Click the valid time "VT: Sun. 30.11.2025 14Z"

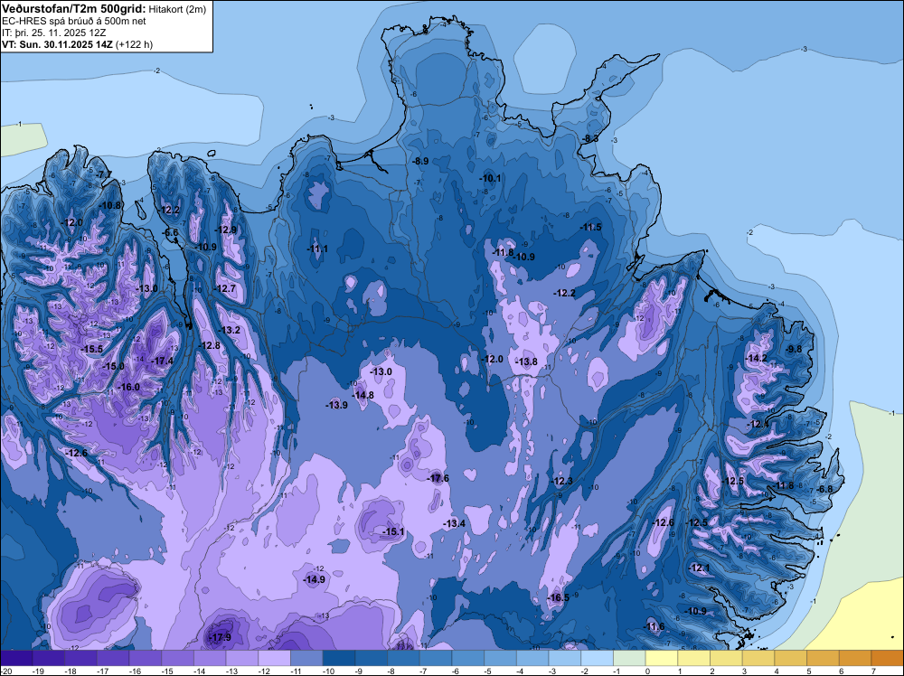click(x=58, y=44)
